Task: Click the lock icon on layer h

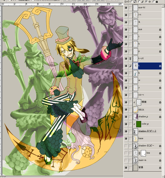Action: (160, 44)
